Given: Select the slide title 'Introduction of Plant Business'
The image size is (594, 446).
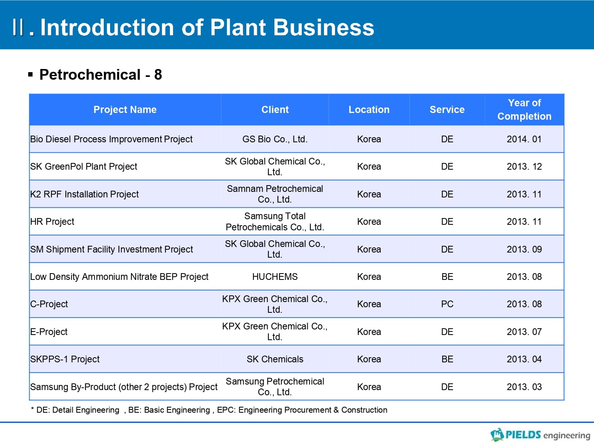Looking at the screenshot, I should [207, 27].
